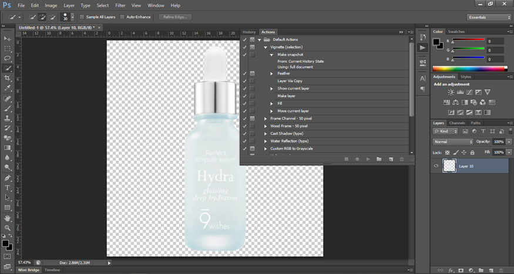Hide Layer 10 using eye icon
Screen dimensions: 514x274
(436, 166)
